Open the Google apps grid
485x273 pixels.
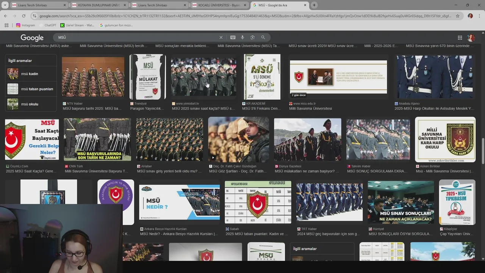point(460,38)
